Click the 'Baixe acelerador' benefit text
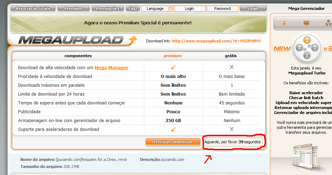 (306, 93)
